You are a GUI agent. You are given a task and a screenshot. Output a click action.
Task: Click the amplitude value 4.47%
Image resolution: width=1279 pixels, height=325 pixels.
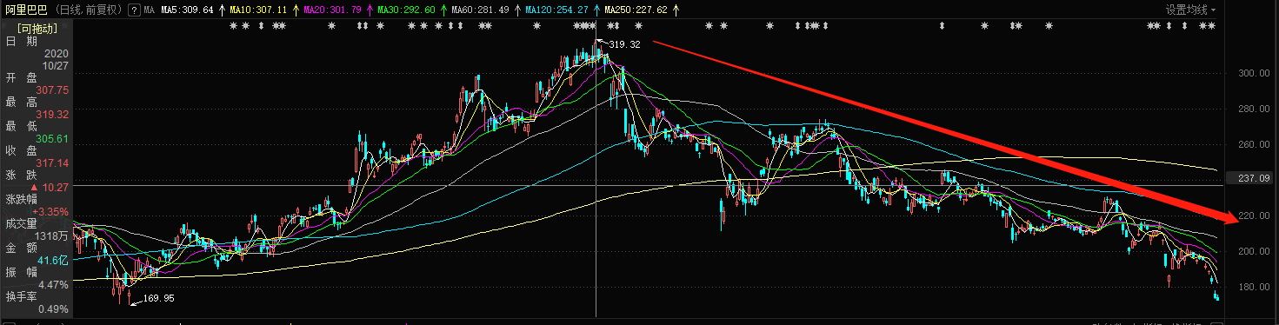pyautogui.click(x=54, y=284)
